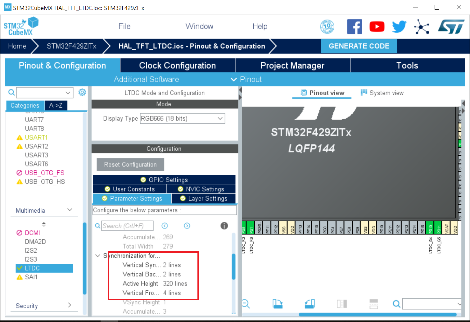
Task: Select USB_OTG_FS peripheral
Action: (x=44, y=173)
